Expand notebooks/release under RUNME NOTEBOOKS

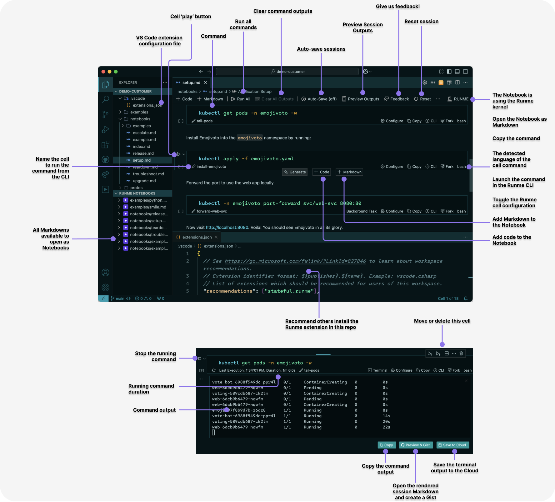(x=119, y=214)
